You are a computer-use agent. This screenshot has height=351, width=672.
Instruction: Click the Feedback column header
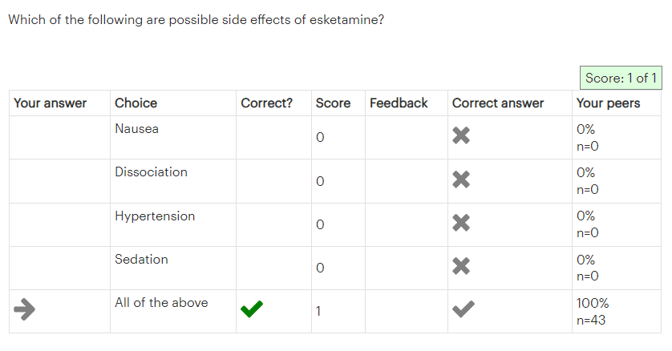point(399,103)
